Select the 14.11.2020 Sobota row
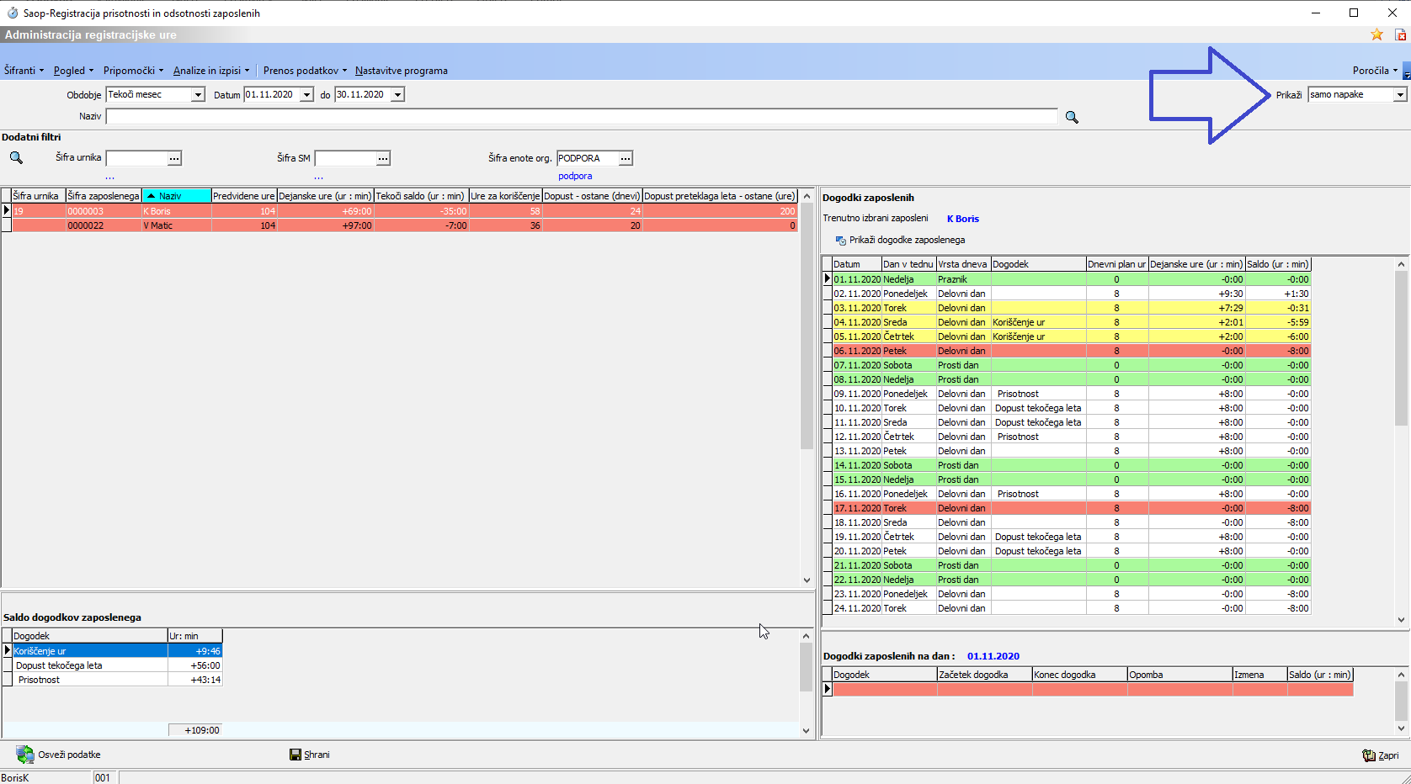The width and height of the screenshot is (1411, 784). coord(1072,465)
